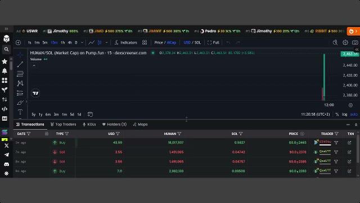Viewport: 360px width, 203px height.
Task: Select the 1m timeframe in top toolbar
Action: point(37,43)
